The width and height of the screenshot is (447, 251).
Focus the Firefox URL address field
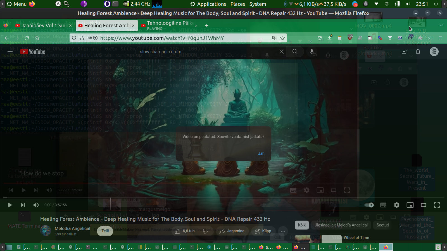coord(179,38)
